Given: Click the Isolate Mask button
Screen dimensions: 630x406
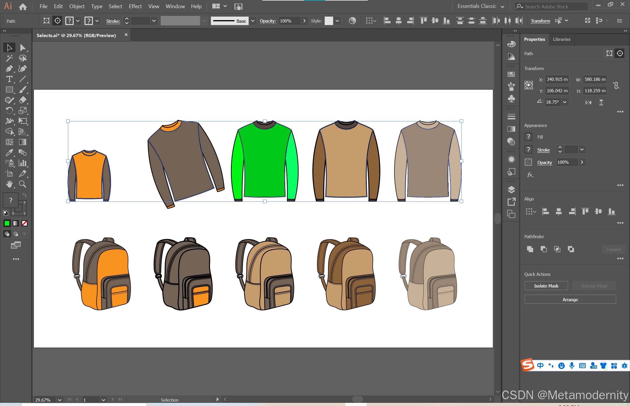Looking at the screenshot, I should (x=546, y=286).
